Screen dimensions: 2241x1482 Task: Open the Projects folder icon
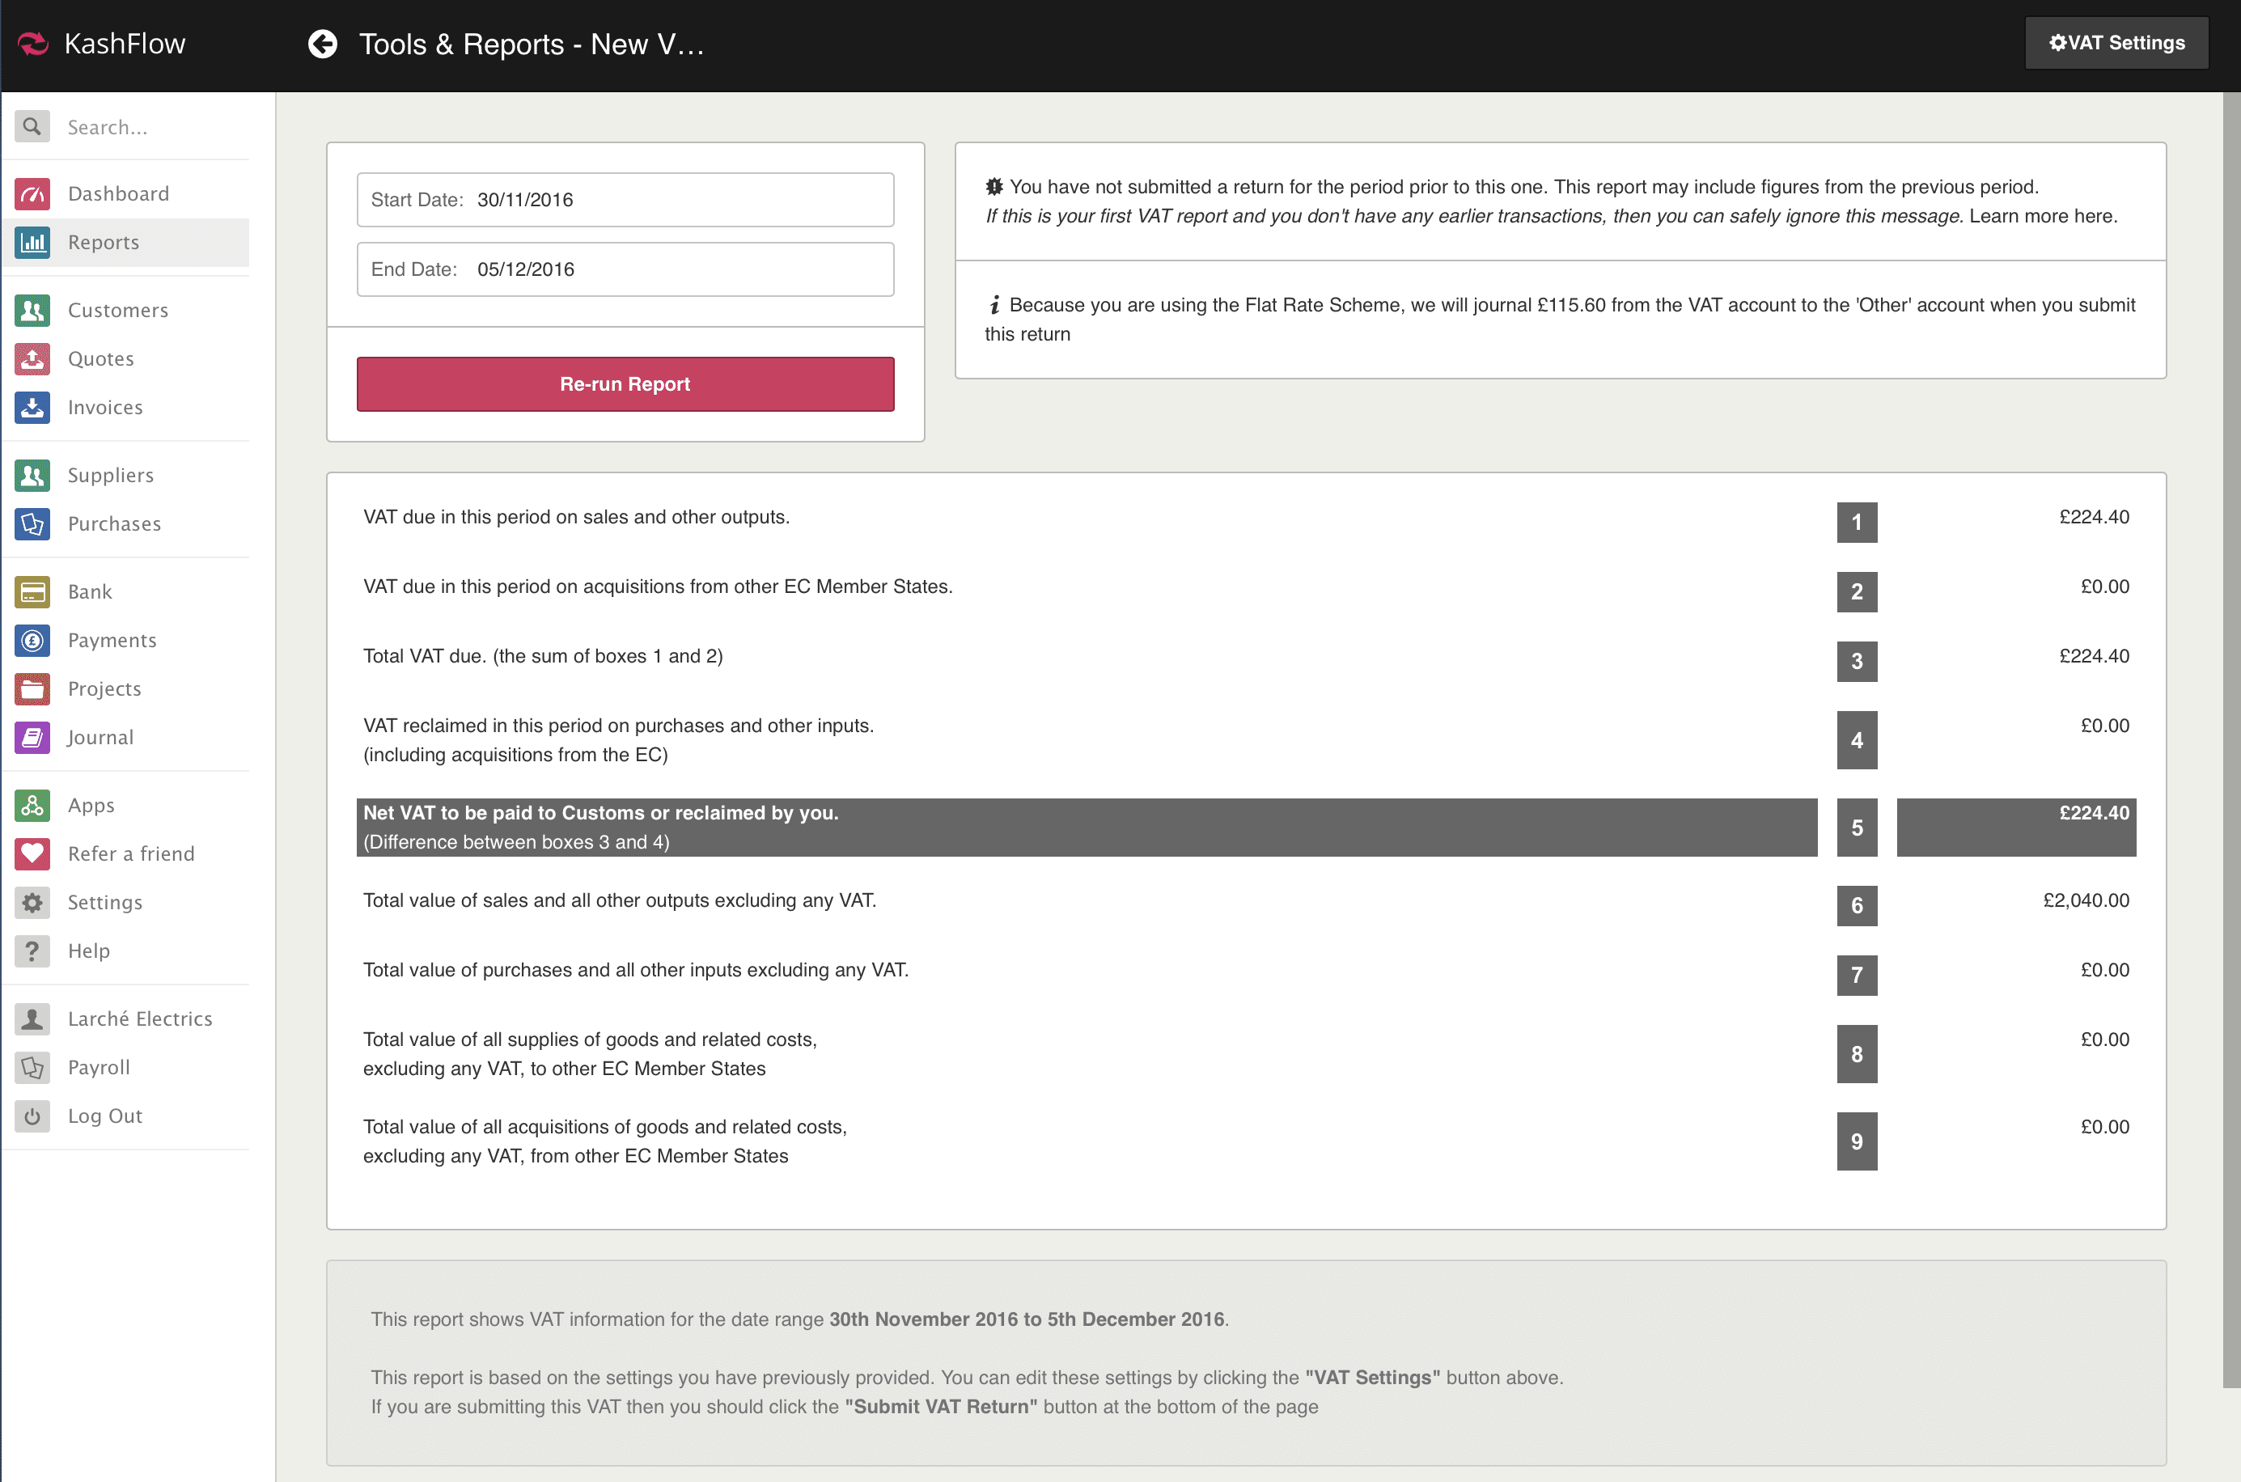(x=32, y=689)
